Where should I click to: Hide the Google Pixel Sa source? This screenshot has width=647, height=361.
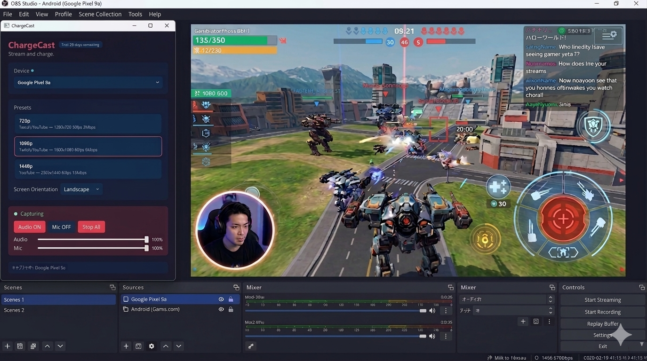[221, 299]
